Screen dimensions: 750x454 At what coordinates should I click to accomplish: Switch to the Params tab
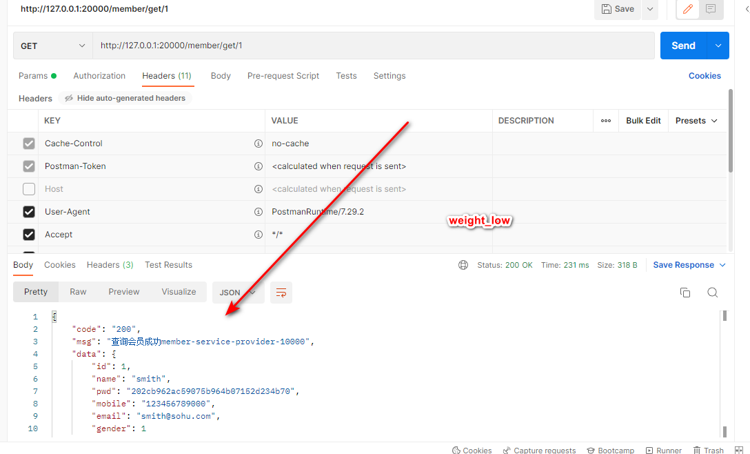(37, 76)
